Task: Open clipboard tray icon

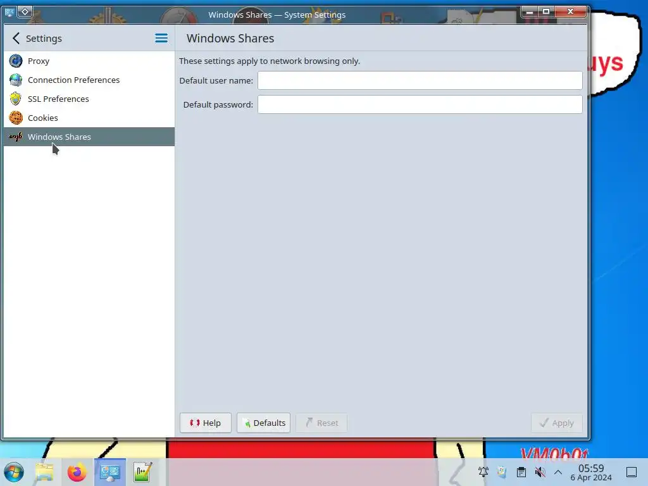Action: (x=521, y=471)
